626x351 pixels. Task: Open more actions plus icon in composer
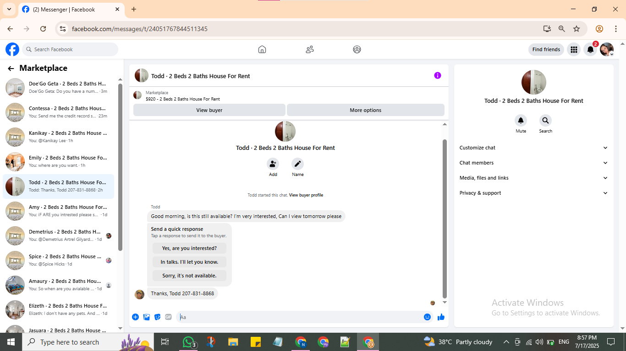coord(135,317)
